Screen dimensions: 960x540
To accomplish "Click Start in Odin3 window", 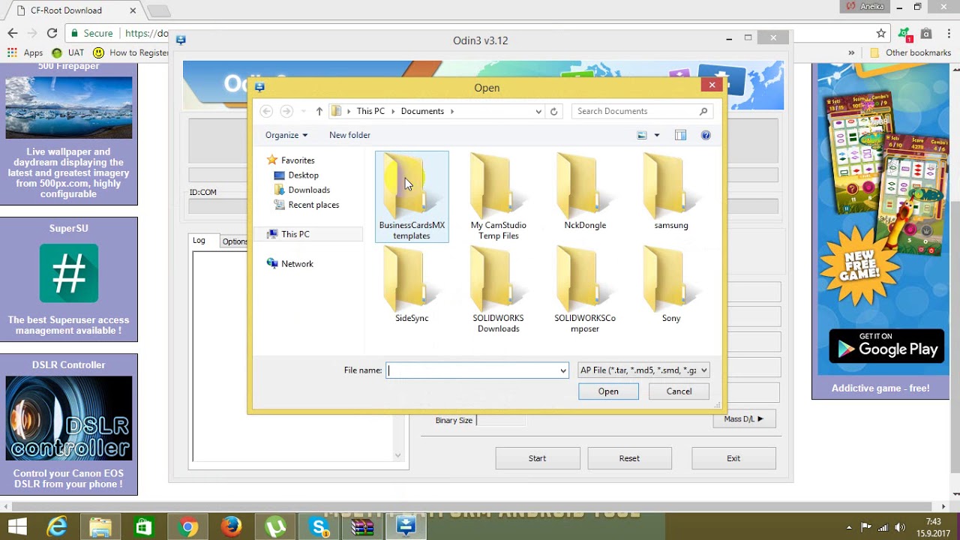I will (538, 458).
